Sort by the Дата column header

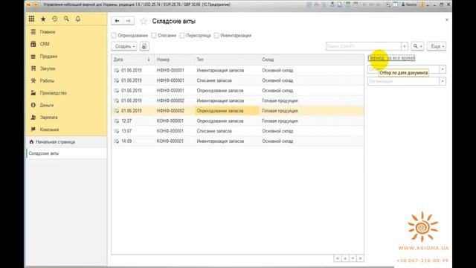click(132, 60)
